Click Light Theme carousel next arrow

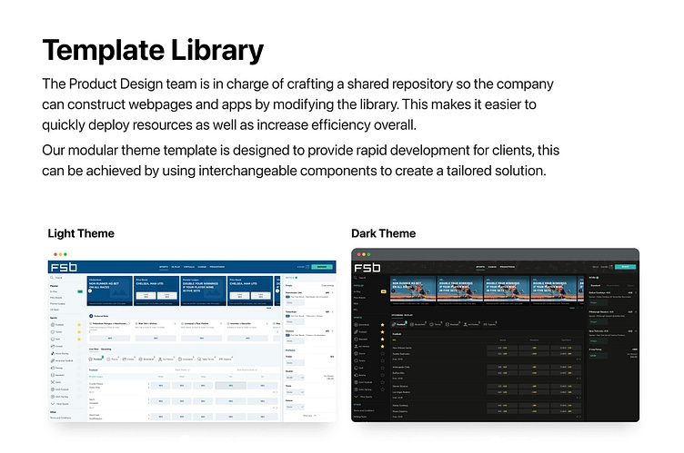tap(277, 291)
